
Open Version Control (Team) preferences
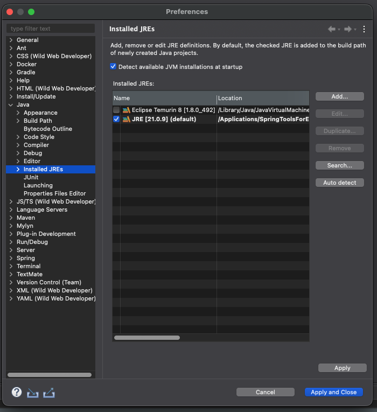click(49, 282)
